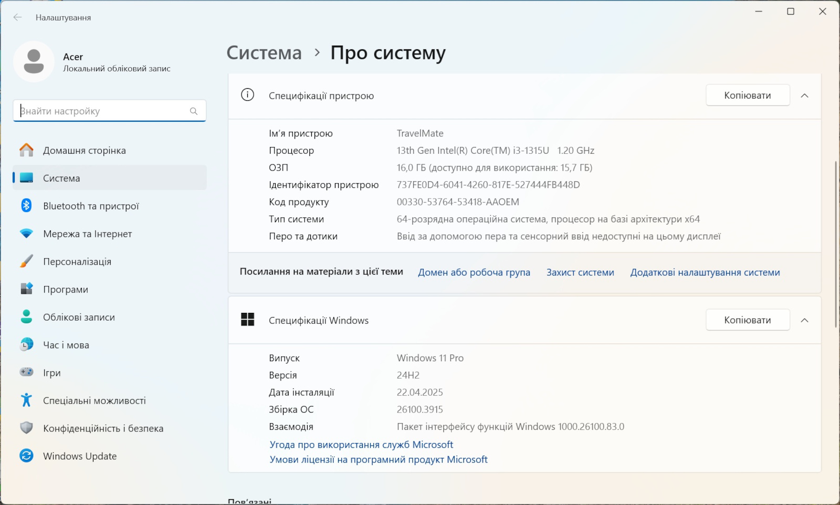Open Додаткові налаштування системи link

(x=705, y=272)
